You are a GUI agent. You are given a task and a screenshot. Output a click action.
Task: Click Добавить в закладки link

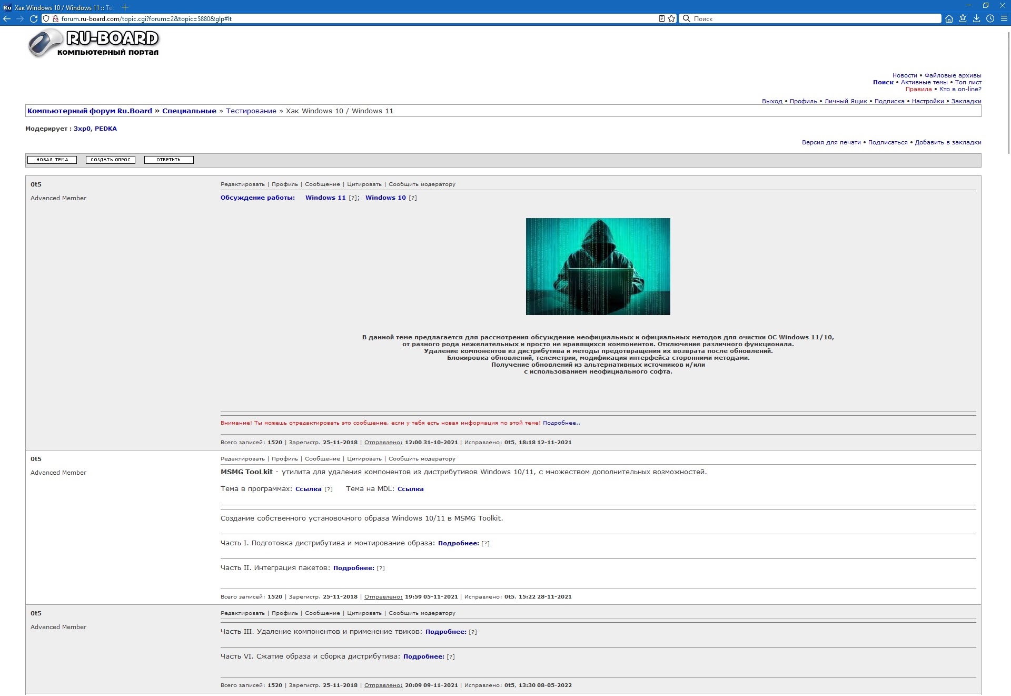point(948,142)
